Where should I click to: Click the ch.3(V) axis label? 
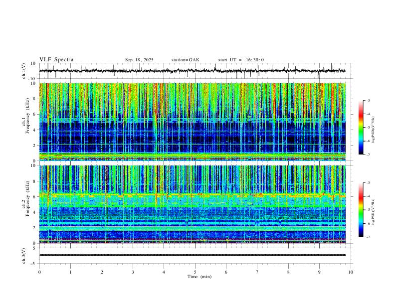(x=24, y=256)
